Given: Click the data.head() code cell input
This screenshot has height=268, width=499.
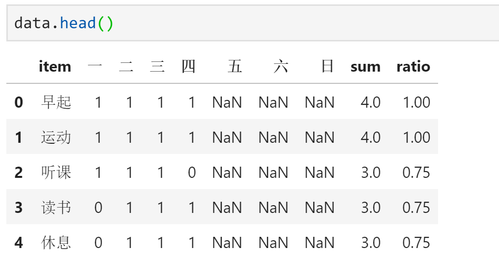Looking at the screenshot, I should [253, 23].
